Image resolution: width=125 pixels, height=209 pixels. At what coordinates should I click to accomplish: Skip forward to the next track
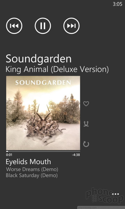pyautogui.click(x=71, y=26)
